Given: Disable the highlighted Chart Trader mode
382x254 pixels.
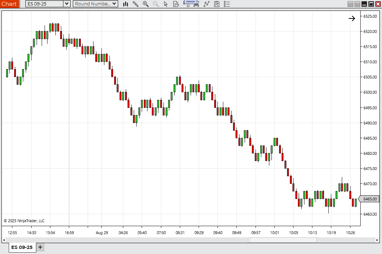Looking at the screenshot, I should click(191, 4).
